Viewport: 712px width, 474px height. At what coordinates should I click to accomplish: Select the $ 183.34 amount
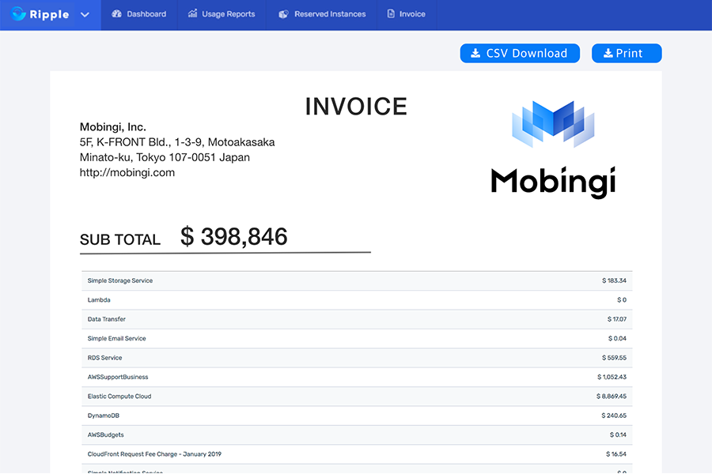614,280
